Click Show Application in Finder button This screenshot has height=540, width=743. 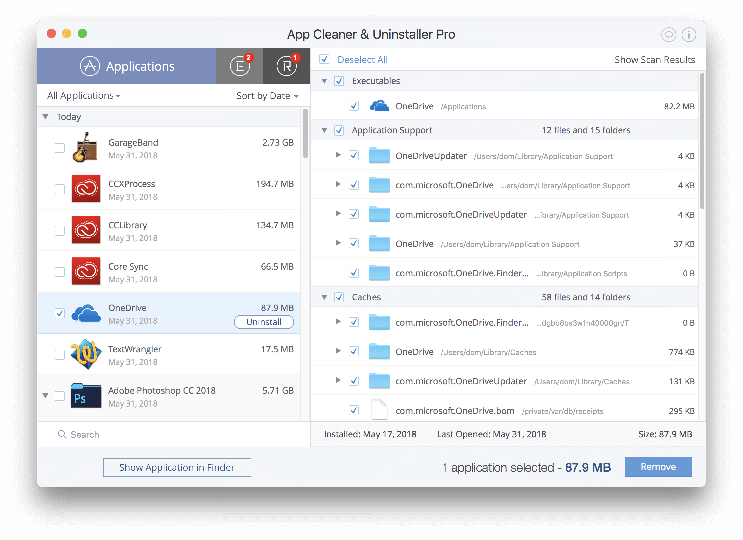tap(176, 467)
